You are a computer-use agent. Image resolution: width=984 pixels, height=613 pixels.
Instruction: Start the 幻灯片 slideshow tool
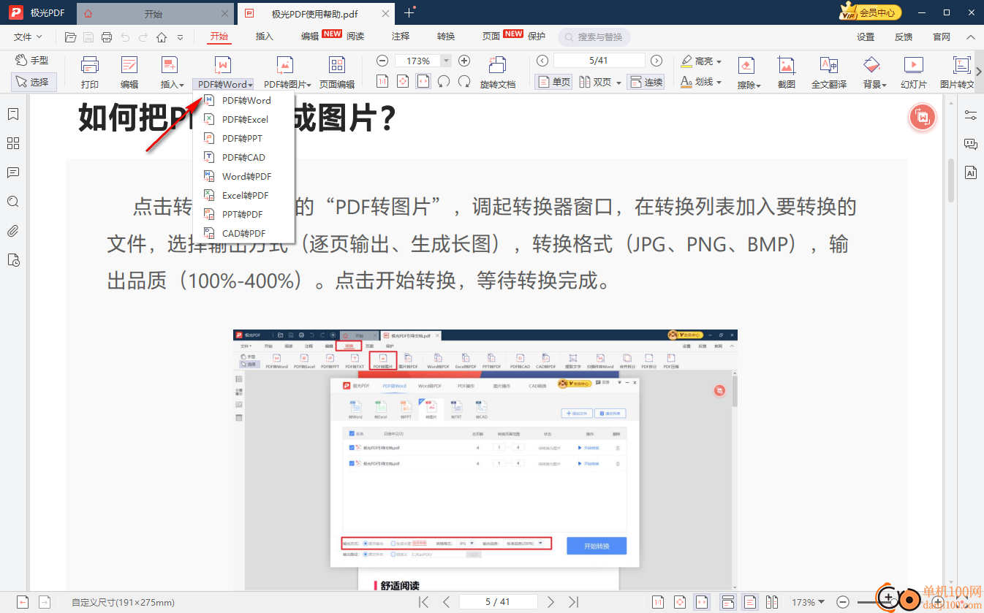(914, 72)
